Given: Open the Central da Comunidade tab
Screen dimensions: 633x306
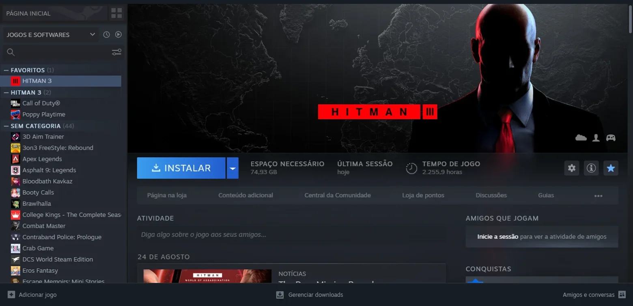Looking at the screenshot, I should (x=338, y=195).
